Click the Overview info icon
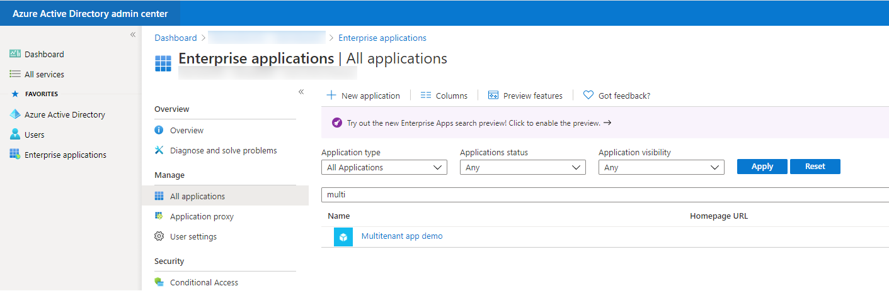This screenshot has height=291, width=889. point(159,130)
